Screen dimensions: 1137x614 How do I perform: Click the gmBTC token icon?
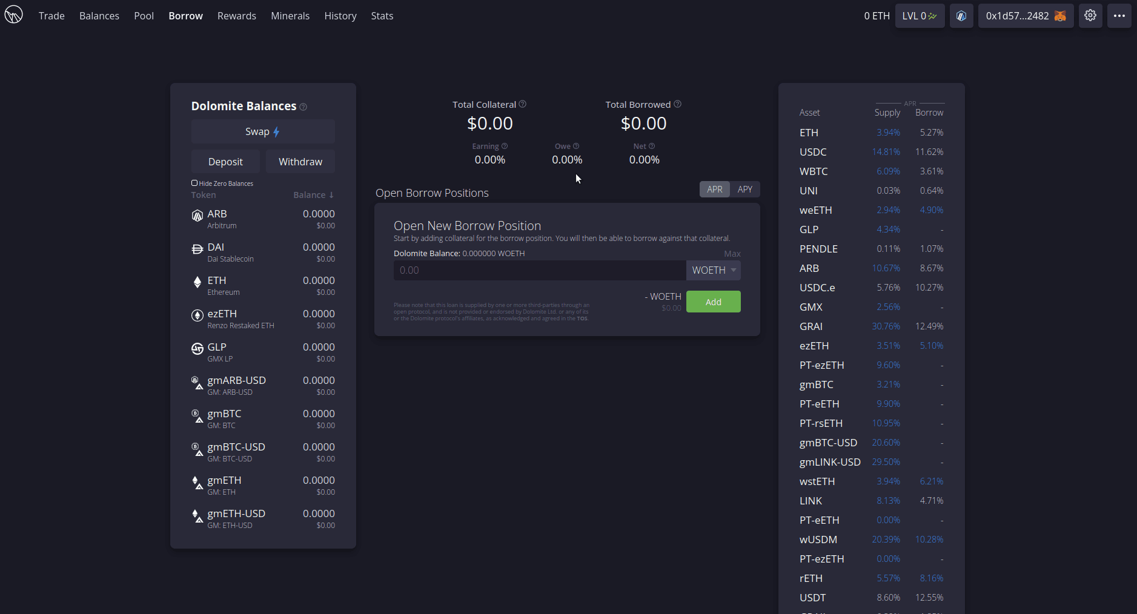[x=197, y=416]
